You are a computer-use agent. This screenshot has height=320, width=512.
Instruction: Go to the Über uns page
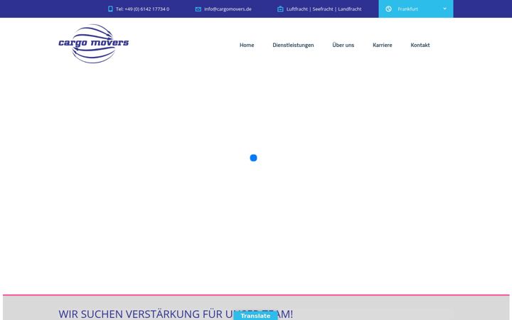343,45
